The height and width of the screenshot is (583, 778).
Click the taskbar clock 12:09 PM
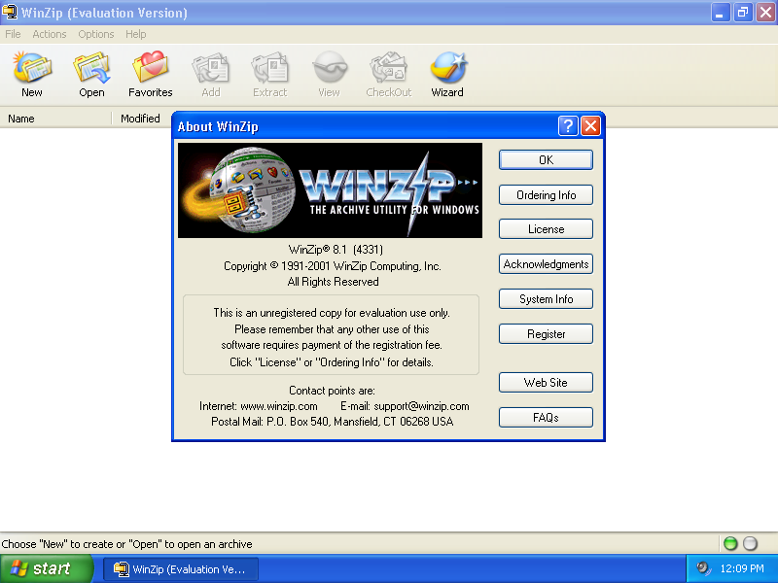(x=742, y=568)
